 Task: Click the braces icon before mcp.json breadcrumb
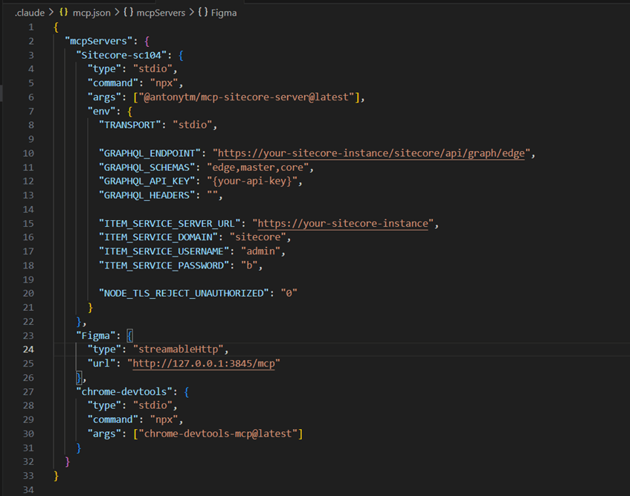point(64,13)
